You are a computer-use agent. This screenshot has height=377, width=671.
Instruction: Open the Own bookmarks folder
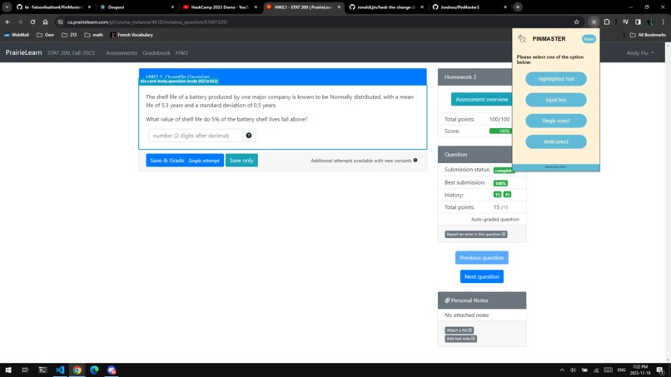pos(45,35)
